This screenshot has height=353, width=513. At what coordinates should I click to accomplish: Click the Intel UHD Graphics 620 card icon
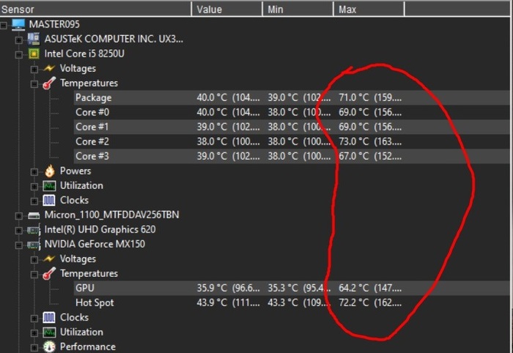pos(34,230)
